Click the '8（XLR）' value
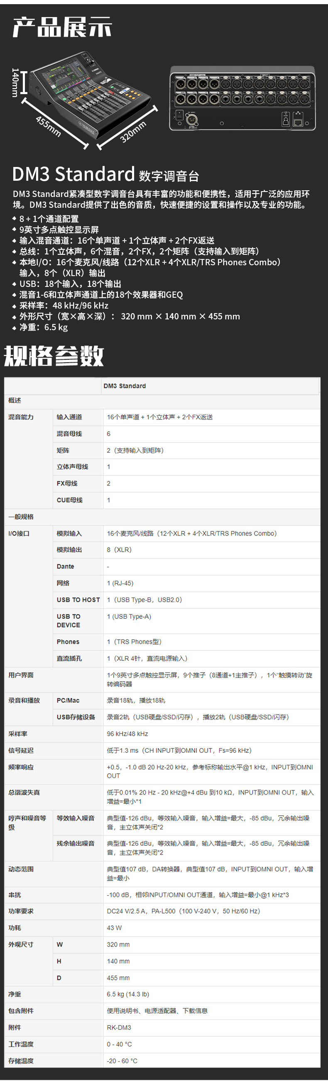This screenshot has height=1081, width=328. (x=119, y=550)
